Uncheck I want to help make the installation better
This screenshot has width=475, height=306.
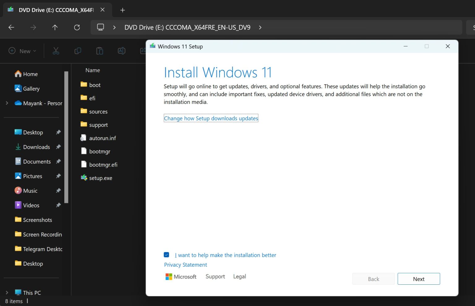pyautogui.click(x=166, y=254)
